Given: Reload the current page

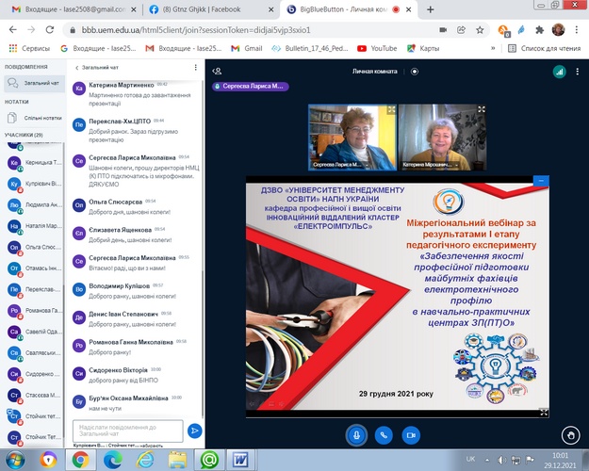Looking at the screenshot, I should (x=50, y=30).
